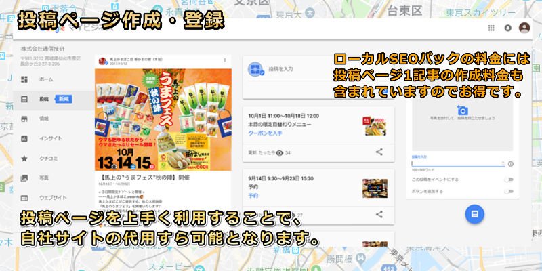The height and width of the screenshot is (271, 542).
Task: Open the notifications bell icon
Action: tap(507, 28)
